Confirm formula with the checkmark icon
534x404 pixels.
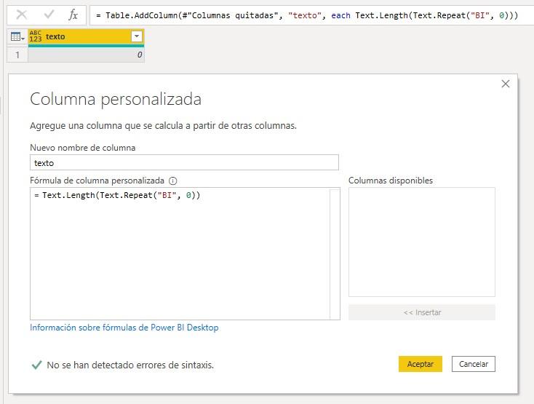pos(49,15)
